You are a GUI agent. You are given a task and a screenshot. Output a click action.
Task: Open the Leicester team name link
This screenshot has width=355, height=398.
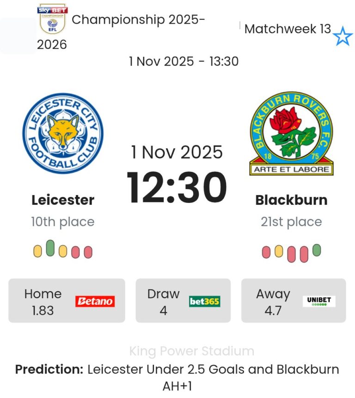pyautogui.click(x=63, y=200)
